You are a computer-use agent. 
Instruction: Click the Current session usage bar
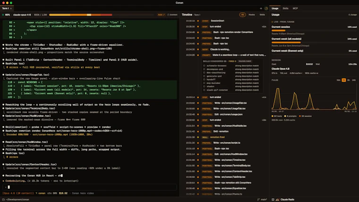coord(314,30)
